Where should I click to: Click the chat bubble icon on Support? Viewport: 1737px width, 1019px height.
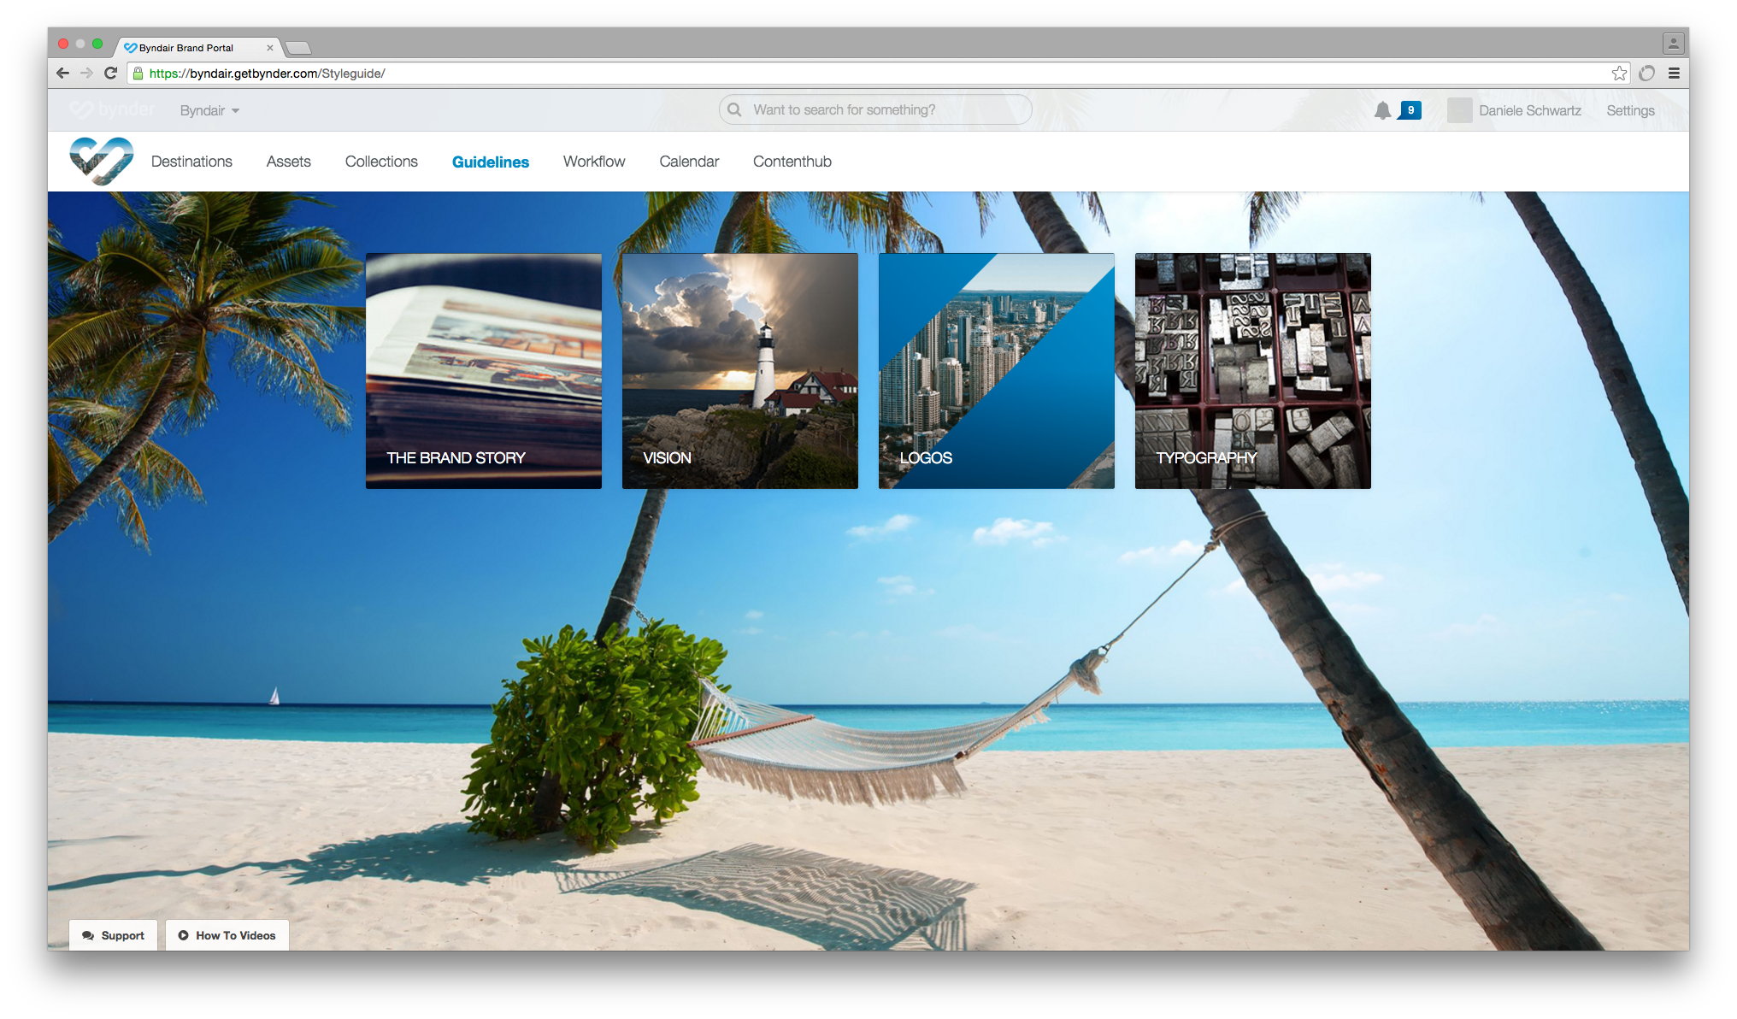click(x=89, y=935)
